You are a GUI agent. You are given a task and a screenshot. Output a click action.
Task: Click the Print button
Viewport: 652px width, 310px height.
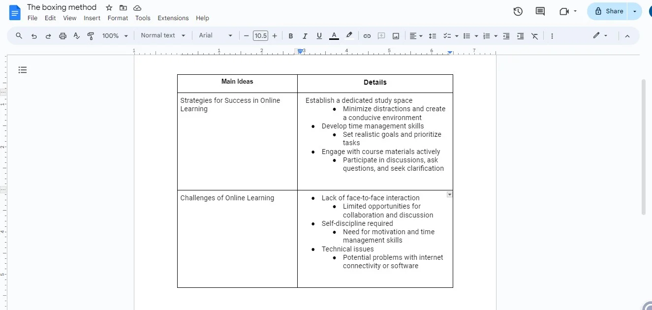click(62, 35)
